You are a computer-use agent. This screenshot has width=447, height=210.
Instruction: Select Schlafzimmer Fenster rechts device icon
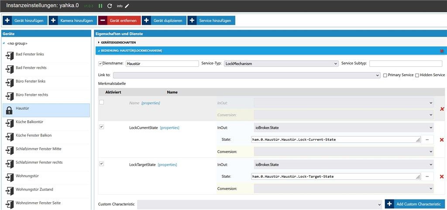point(10,164)
